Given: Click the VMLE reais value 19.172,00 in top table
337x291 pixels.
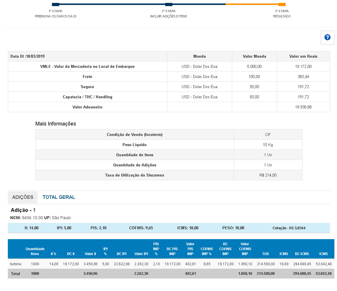Looking at the screenshot, I should click(303, 67).
